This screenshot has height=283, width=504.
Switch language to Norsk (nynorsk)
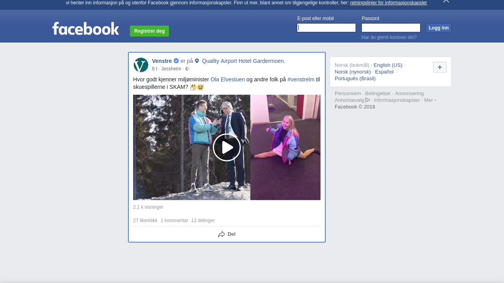pyautogui.click(x=353, y=72)
